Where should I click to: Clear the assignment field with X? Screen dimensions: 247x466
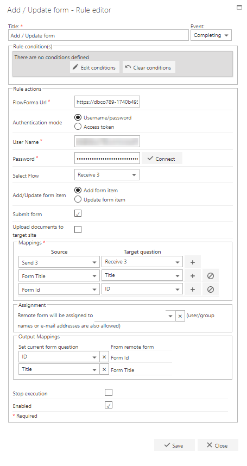click(180, 316)
